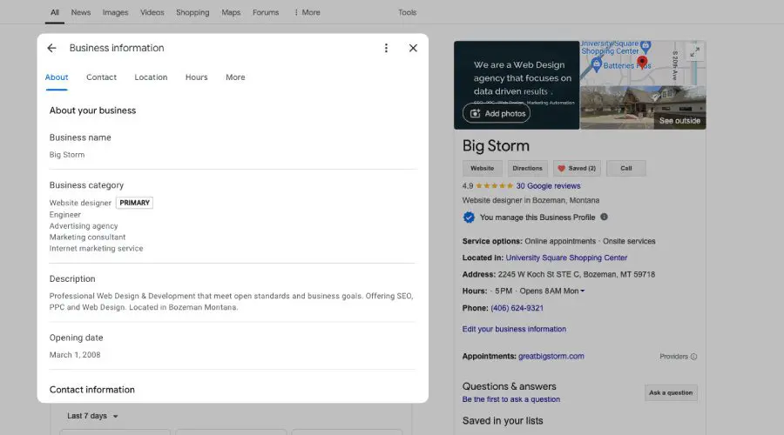Image resolution: width=784 pixels, height=435 pixels.
Task: Select the All search tab
Action: click(x=55, y=12)
